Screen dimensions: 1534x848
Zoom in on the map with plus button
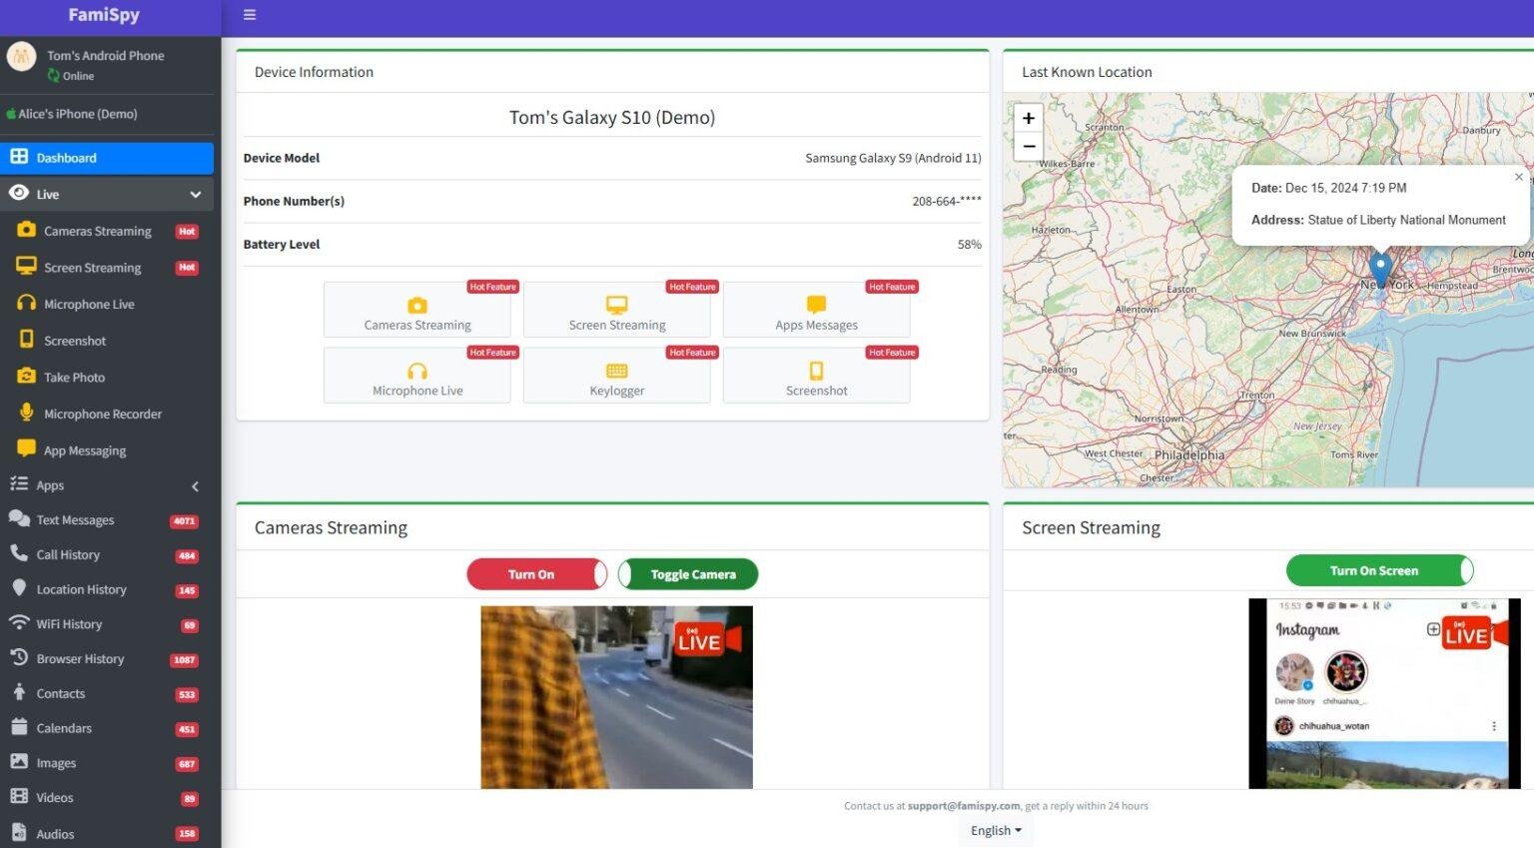pos(1028,118)
